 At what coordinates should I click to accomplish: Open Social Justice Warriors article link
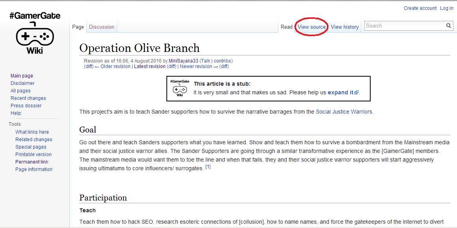click(x=344, y=112)
